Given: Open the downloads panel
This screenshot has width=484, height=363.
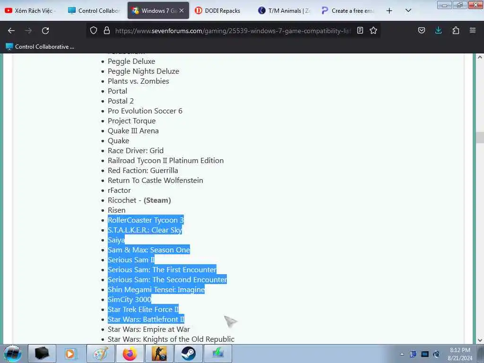Looking at the screenshot, I should 438,30.
